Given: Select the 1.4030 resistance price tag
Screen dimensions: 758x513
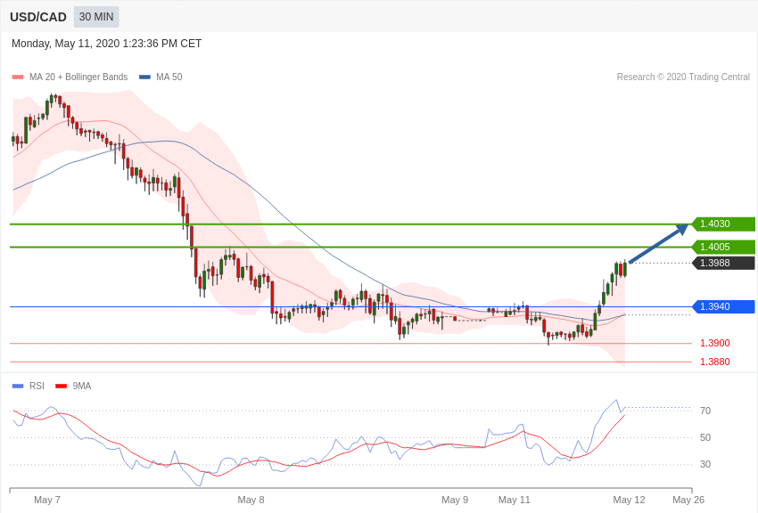Looking at the screenshot, I should (x=723, y=224).
